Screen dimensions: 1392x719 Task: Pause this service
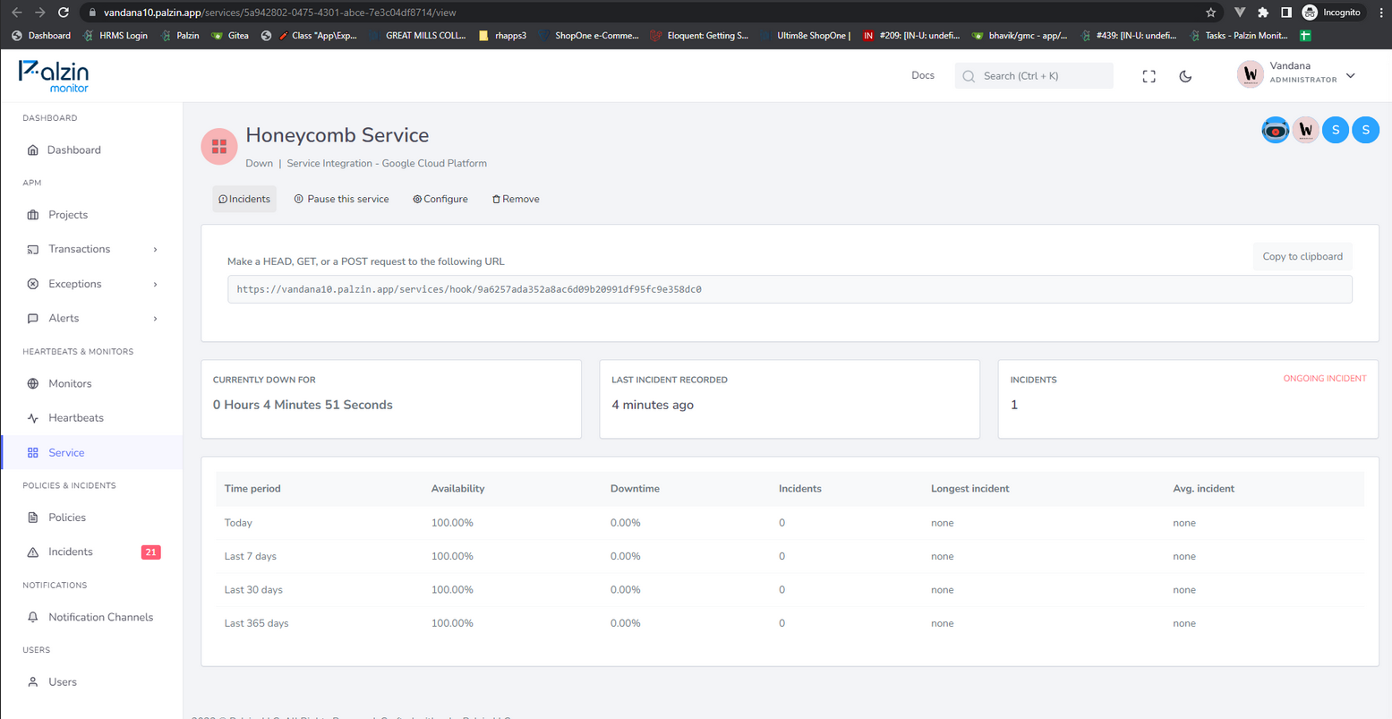pos(341,199)
